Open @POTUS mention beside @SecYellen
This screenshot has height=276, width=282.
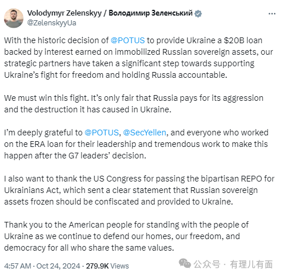102,133
